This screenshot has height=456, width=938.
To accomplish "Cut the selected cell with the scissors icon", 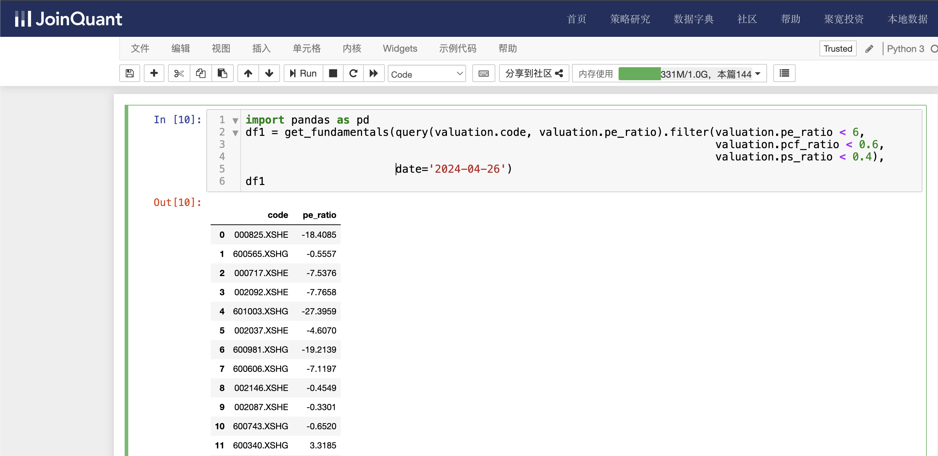I will 179,74.
